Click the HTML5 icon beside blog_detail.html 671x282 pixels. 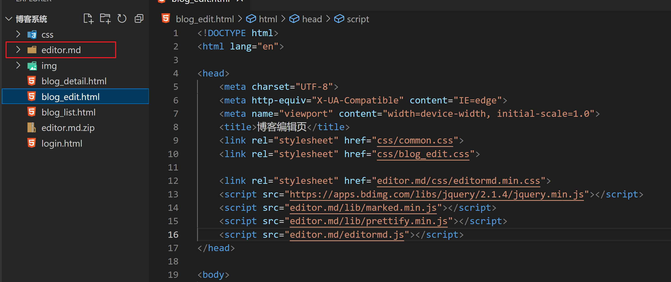pos(31,81)
